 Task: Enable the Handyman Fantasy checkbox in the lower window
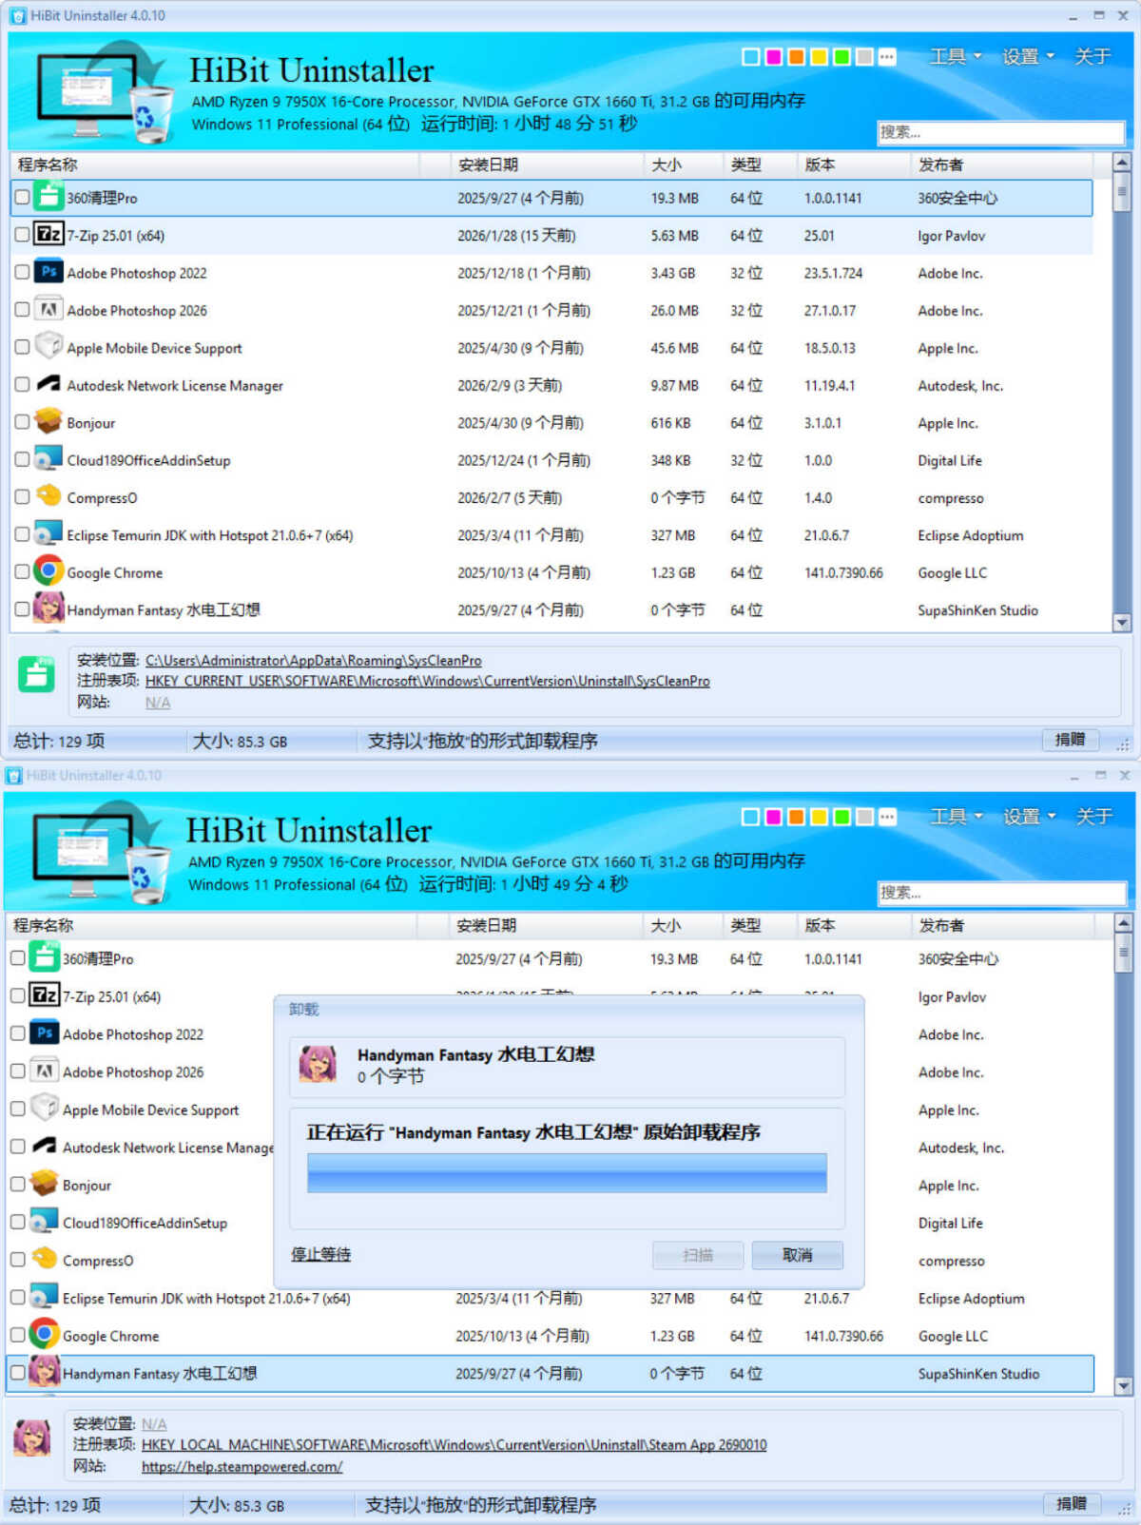[17, 1373]
